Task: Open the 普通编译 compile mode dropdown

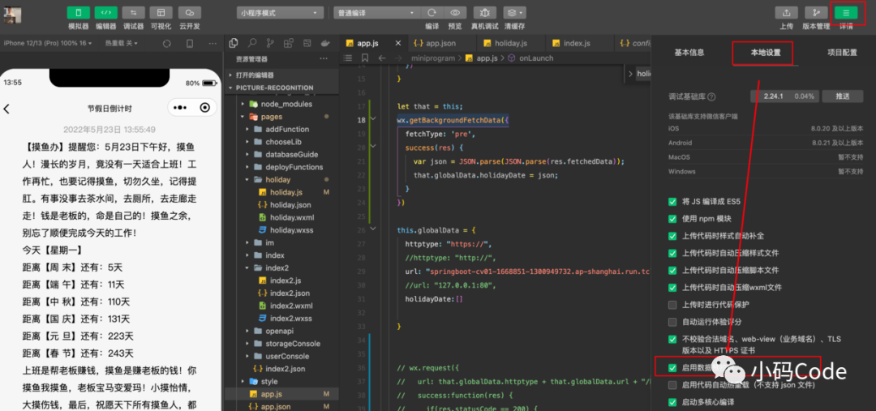Action: pos(375,13)
